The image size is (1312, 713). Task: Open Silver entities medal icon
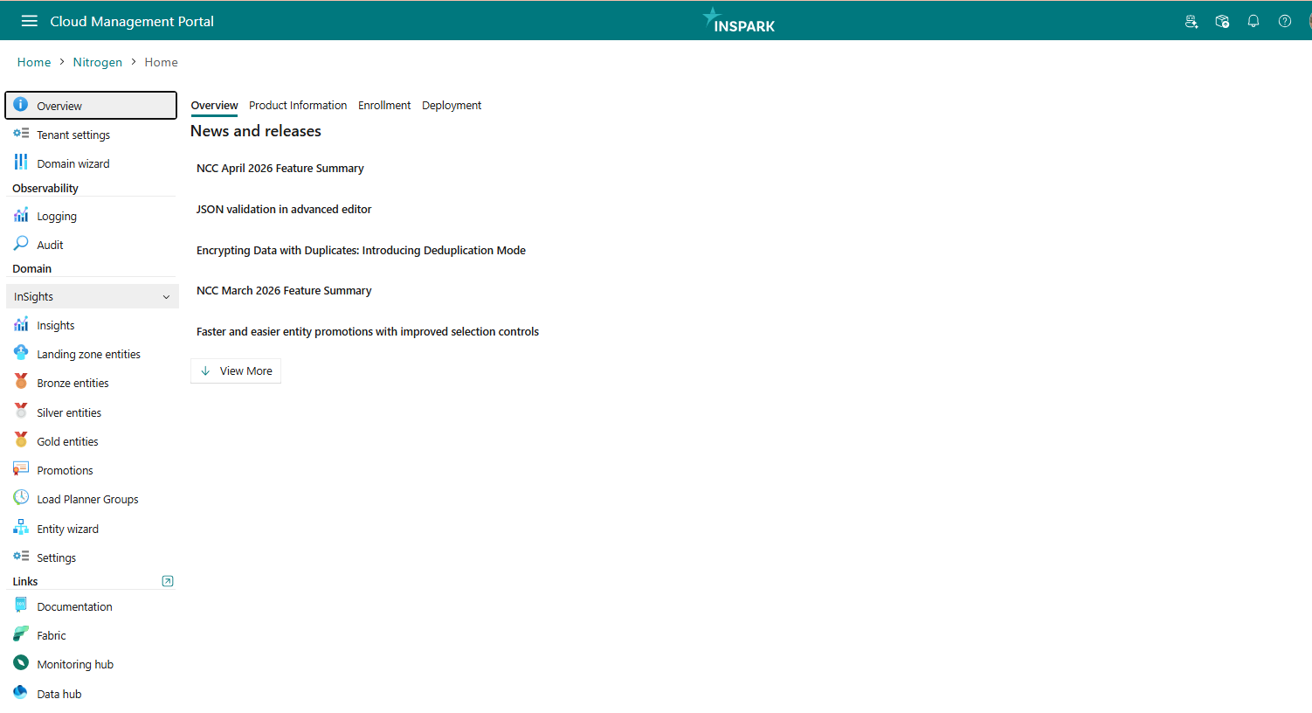click(21, 412)
